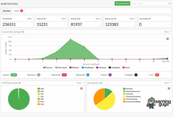Click info icon beside URL Segments
Viewport: 173px width, 117px height.
tap(101, 83)
